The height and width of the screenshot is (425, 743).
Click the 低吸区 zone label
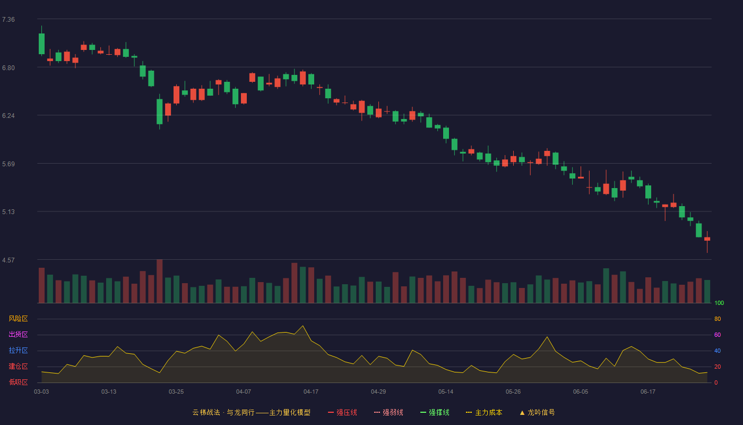[18, 382]
